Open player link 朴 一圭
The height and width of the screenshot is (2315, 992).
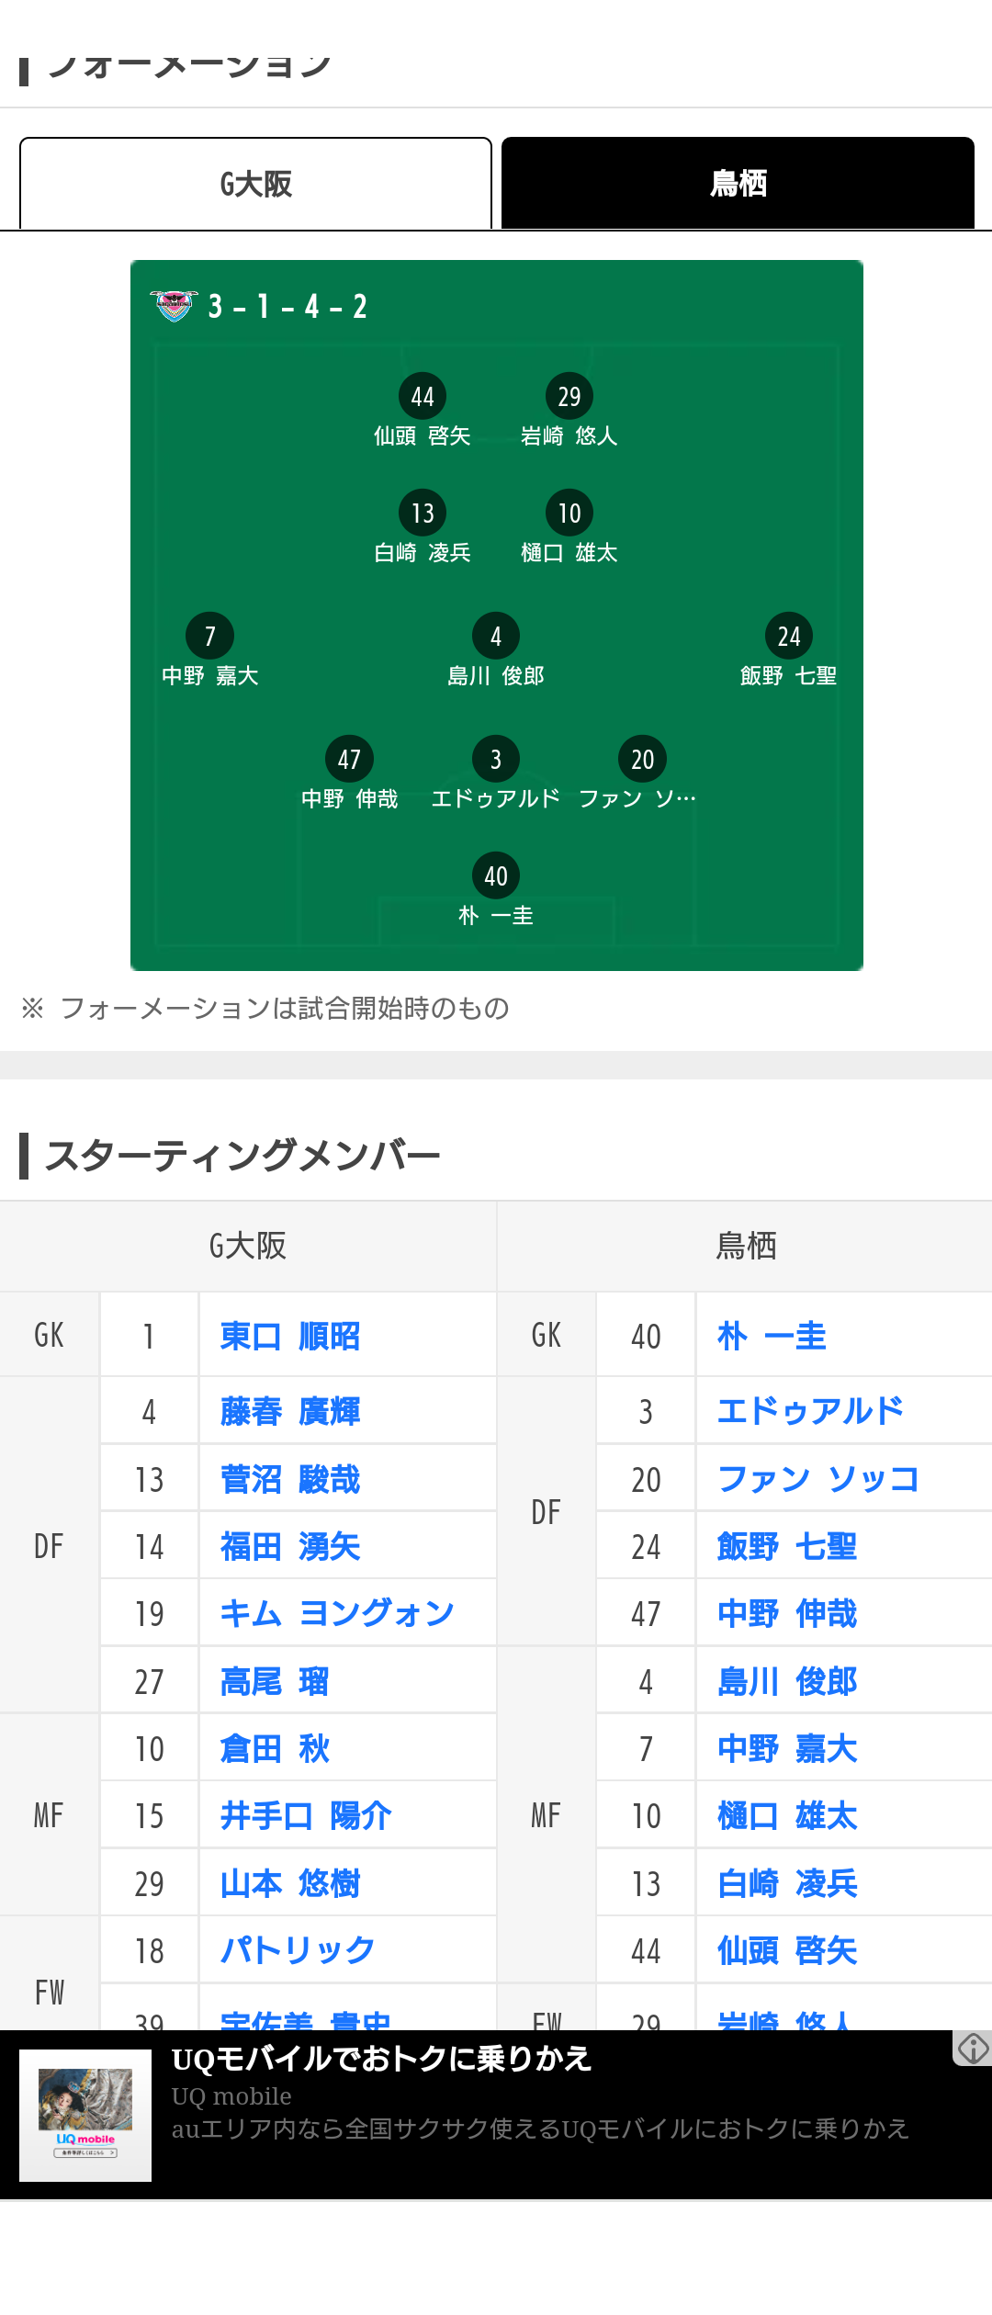[772, 1337]
